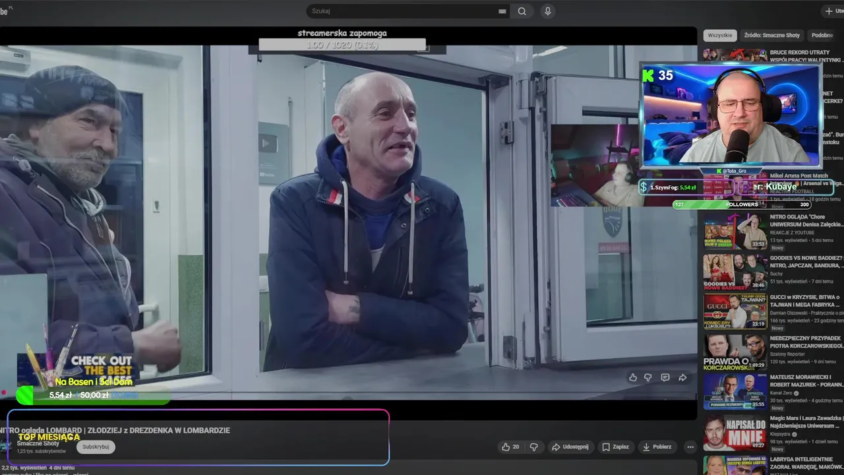This screenshot has height=475, width=844.
Task: Select the Źródło: Smaczne Shoty chip
Action: pos(771,35)
